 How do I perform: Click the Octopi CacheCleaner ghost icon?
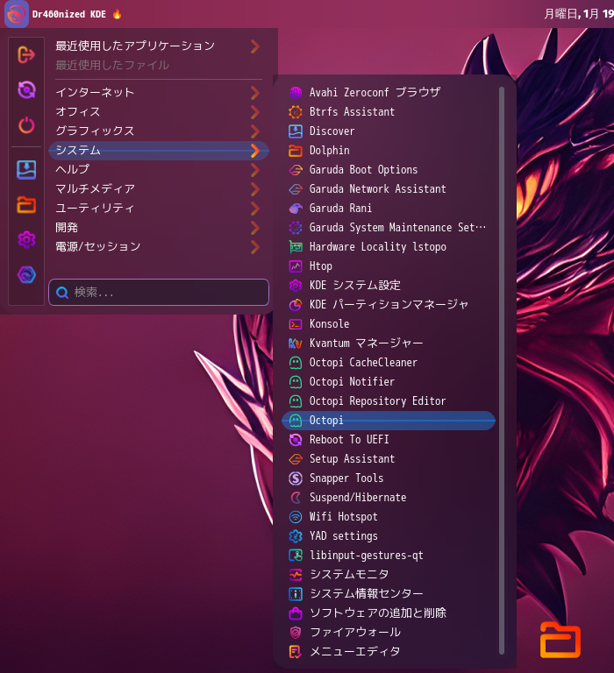(296, 362)
